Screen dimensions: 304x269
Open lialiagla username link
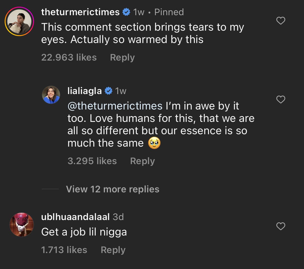pos(85,91)
